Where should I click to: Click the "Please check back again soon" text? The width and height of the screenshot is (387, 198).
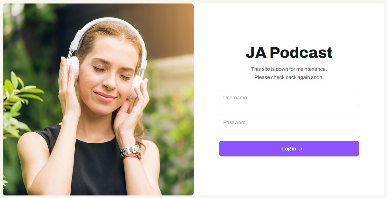[289, 77]
